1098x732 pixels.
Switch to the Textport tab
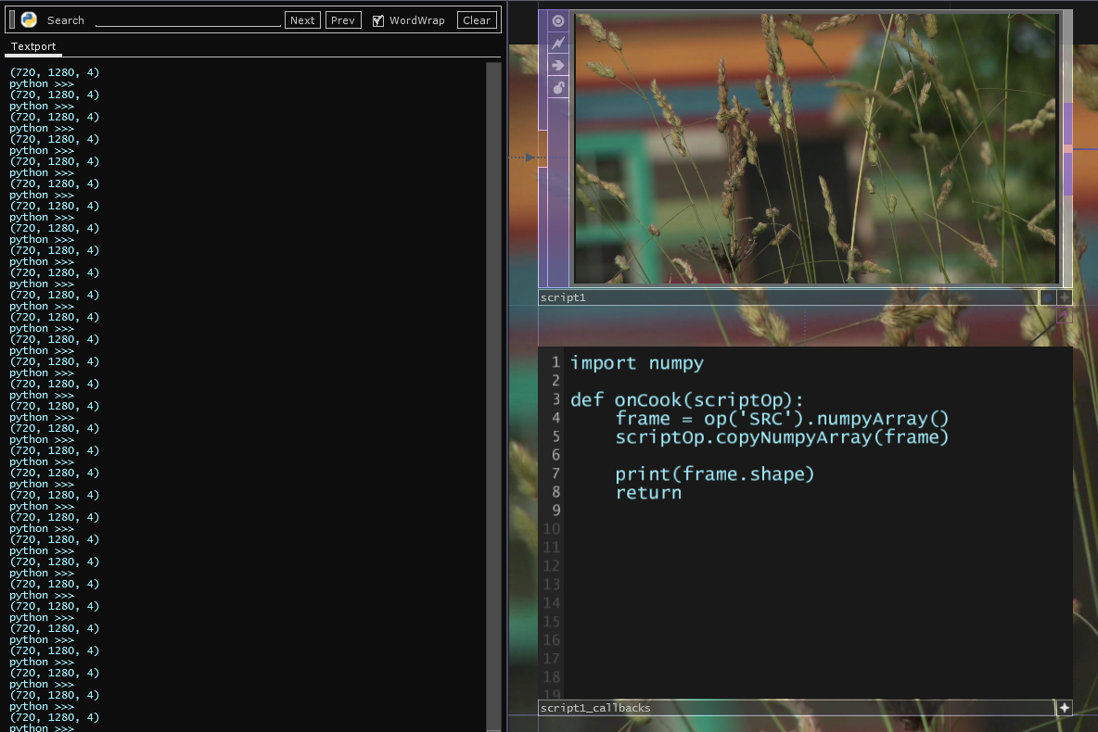pos(33,46)
